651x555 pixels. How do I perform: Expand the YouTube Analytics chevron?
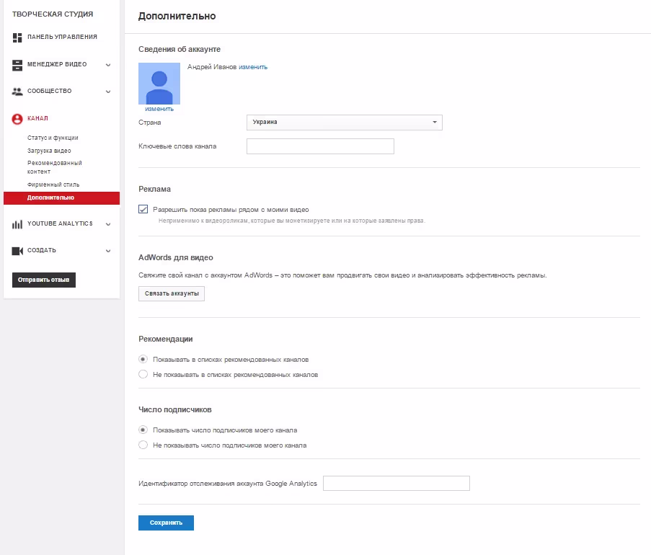point(108,224)
